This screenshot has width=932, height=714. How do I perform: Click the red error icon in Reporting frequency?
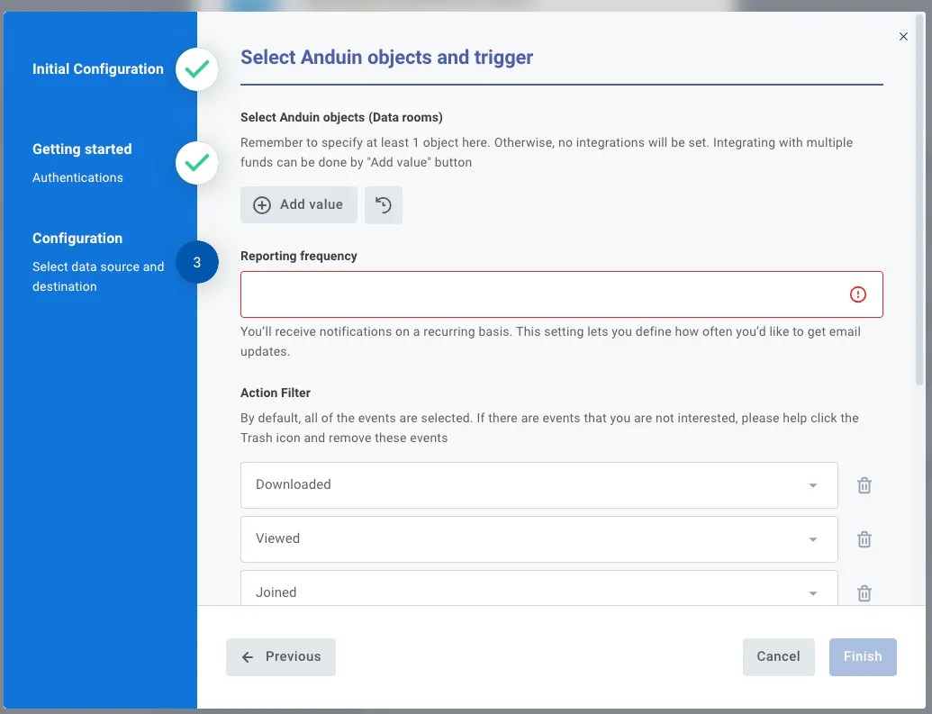(857, 294)
